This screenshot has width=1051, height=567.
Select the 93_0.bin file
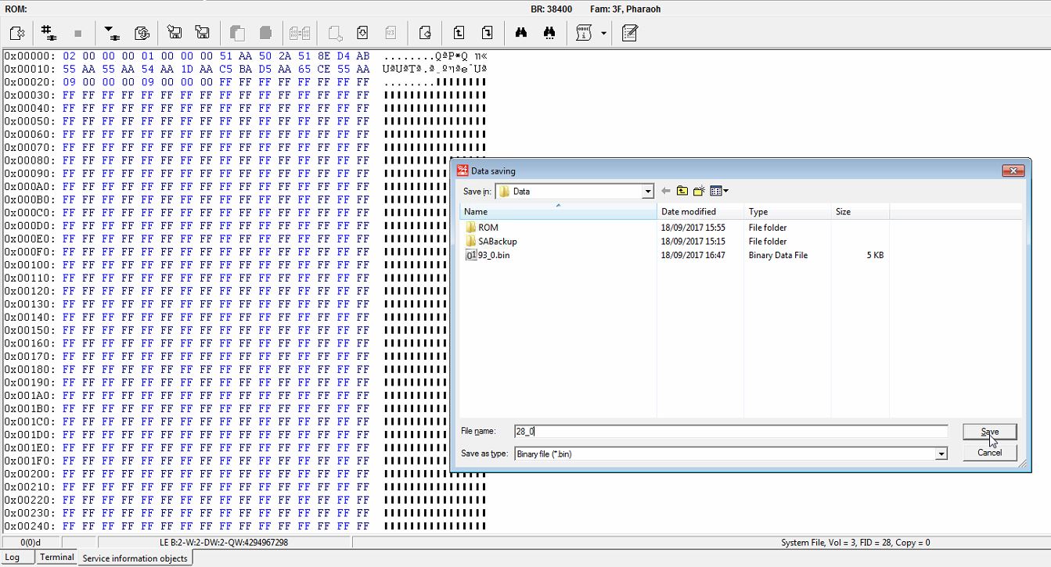point(488,256)
